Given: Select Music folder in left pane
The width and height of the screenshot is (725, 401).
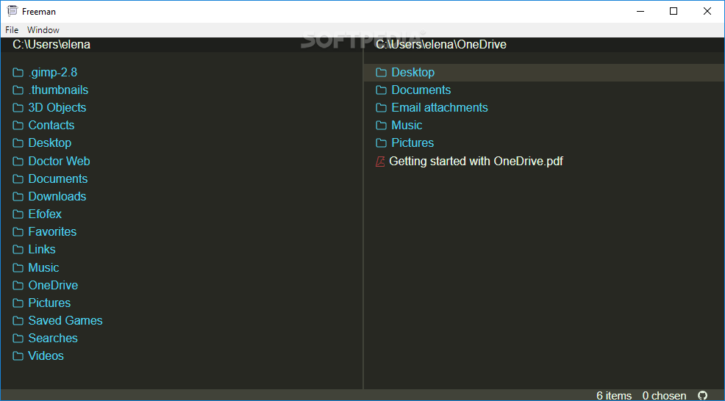Looking at the screenshot, I should (43, 267).
